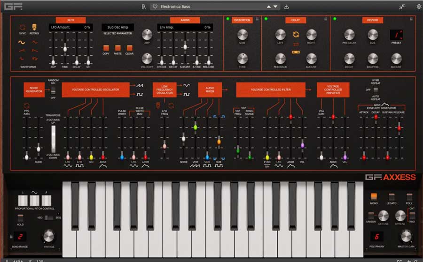Screen dimensions: 423x262
Task: Click the GF logo
Action: click(x=13, y=7)
